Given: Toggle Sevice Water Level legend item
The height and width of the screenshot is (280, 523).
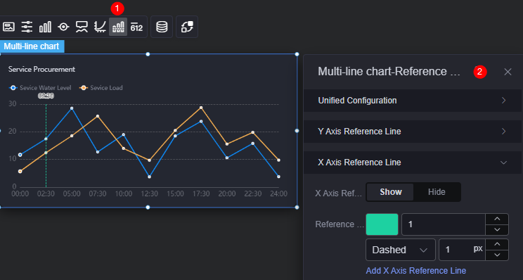Looking at the screenshot, I should tap(40, 88).
